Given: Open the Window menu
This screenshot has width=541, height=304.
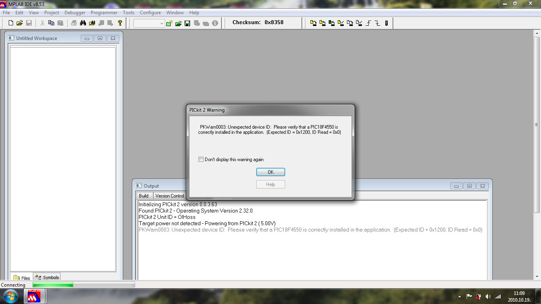Looking at the screenshot, I should click(175, 13).
